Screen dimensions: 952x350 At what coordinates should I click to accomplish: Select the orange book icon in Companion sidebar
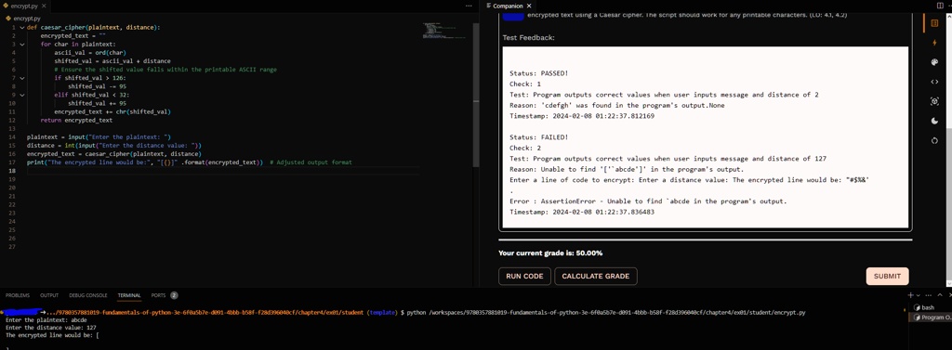934,23
